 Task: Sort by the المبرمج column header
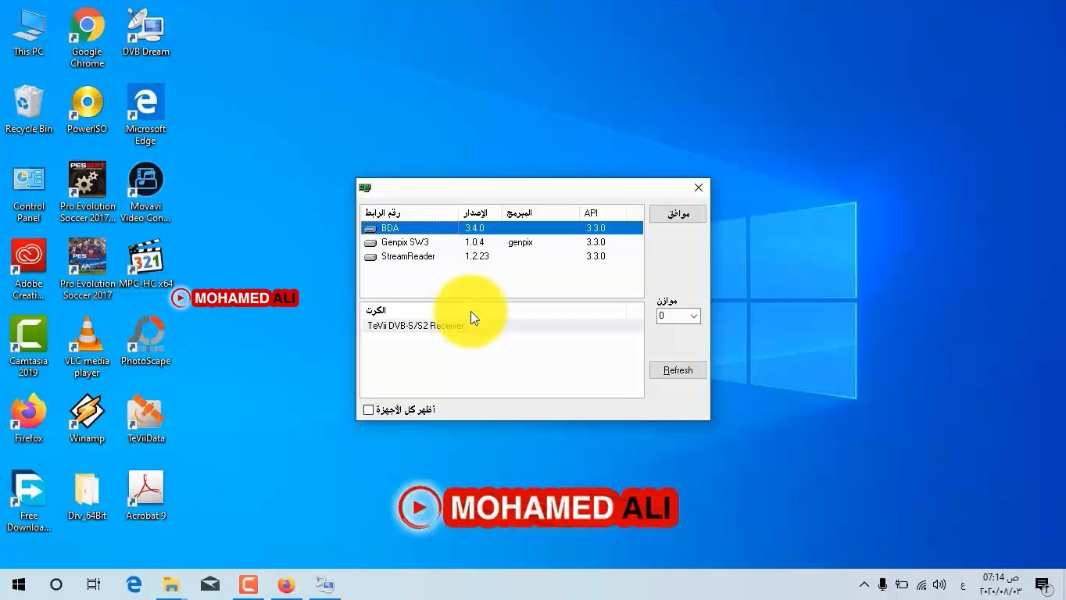tap(539, 213)
